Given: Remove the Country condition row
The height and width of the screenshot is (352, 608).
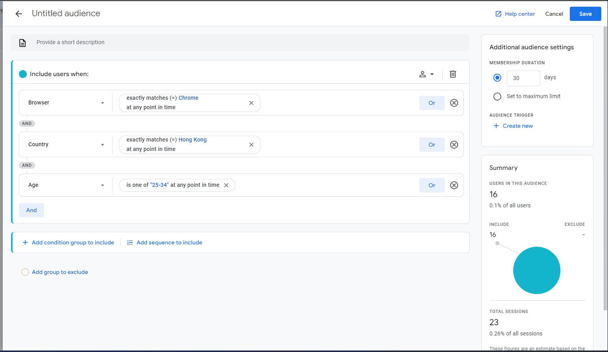Looking at the screenshot, I should click(454, 145).
